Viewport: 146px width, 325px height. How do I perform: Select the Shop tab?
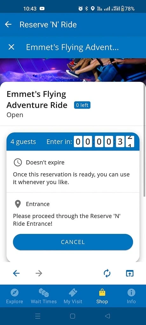(102, 296)
